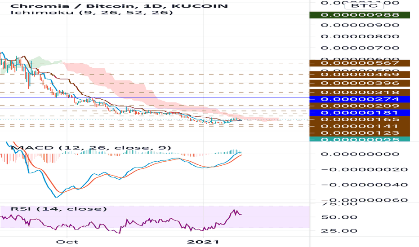Select the blue 0.00000181 price label
Screen dimensions: 419x247
pyautogui.click(x=360, y=113)
